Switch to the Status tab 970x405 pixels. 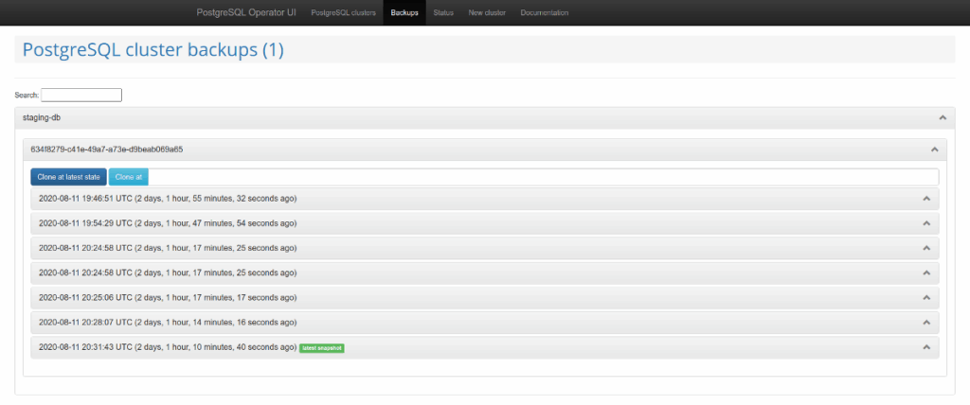point(442,13)
